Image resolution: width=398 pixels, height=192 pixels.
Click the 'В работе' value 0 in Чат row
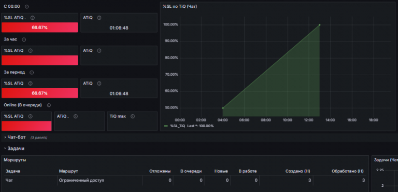tap(256, 180)
